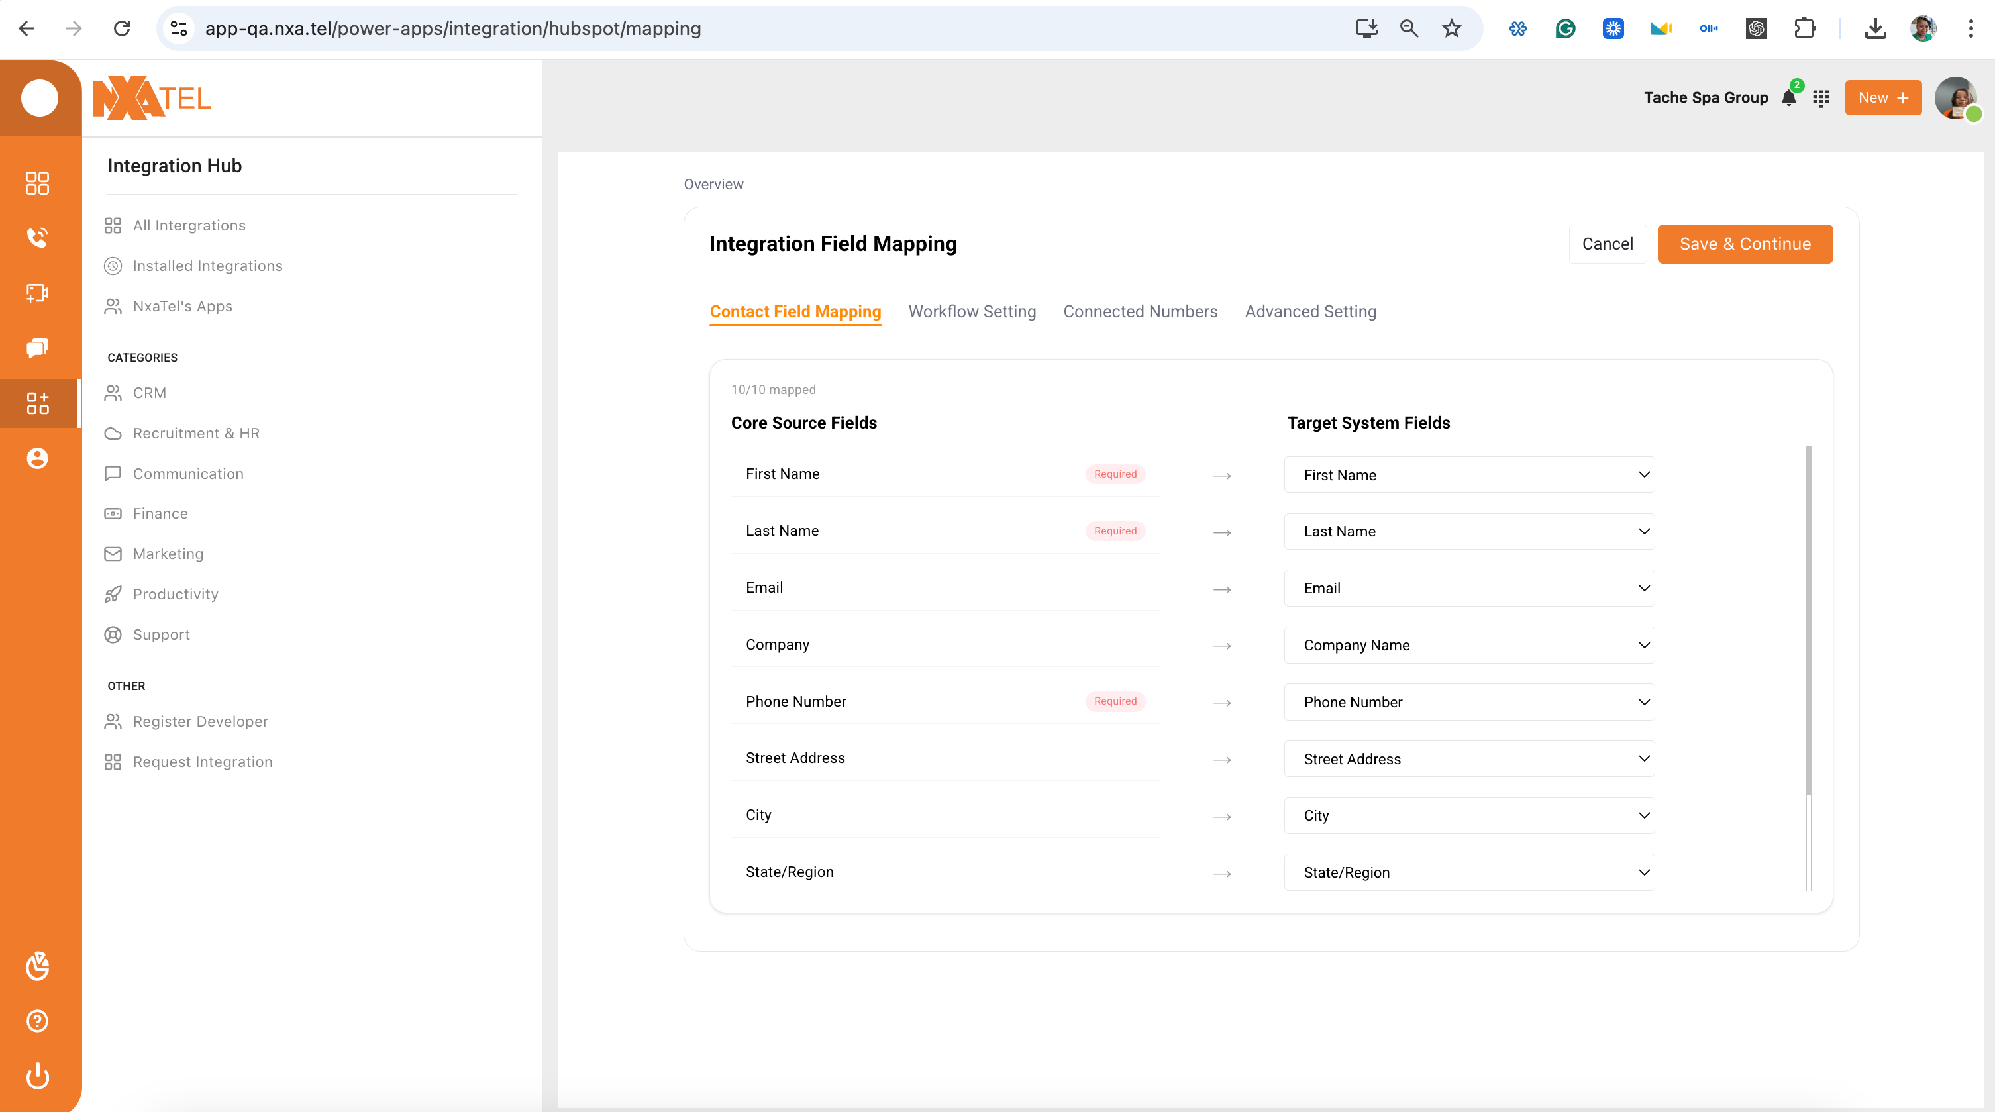
Task: Open Chrome three-dot menu
Action: tap(1970, 28)
